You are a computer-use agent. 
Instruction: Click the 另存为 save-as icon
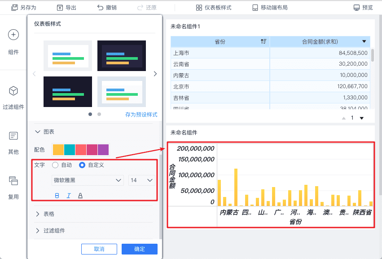tap(14, 8)
